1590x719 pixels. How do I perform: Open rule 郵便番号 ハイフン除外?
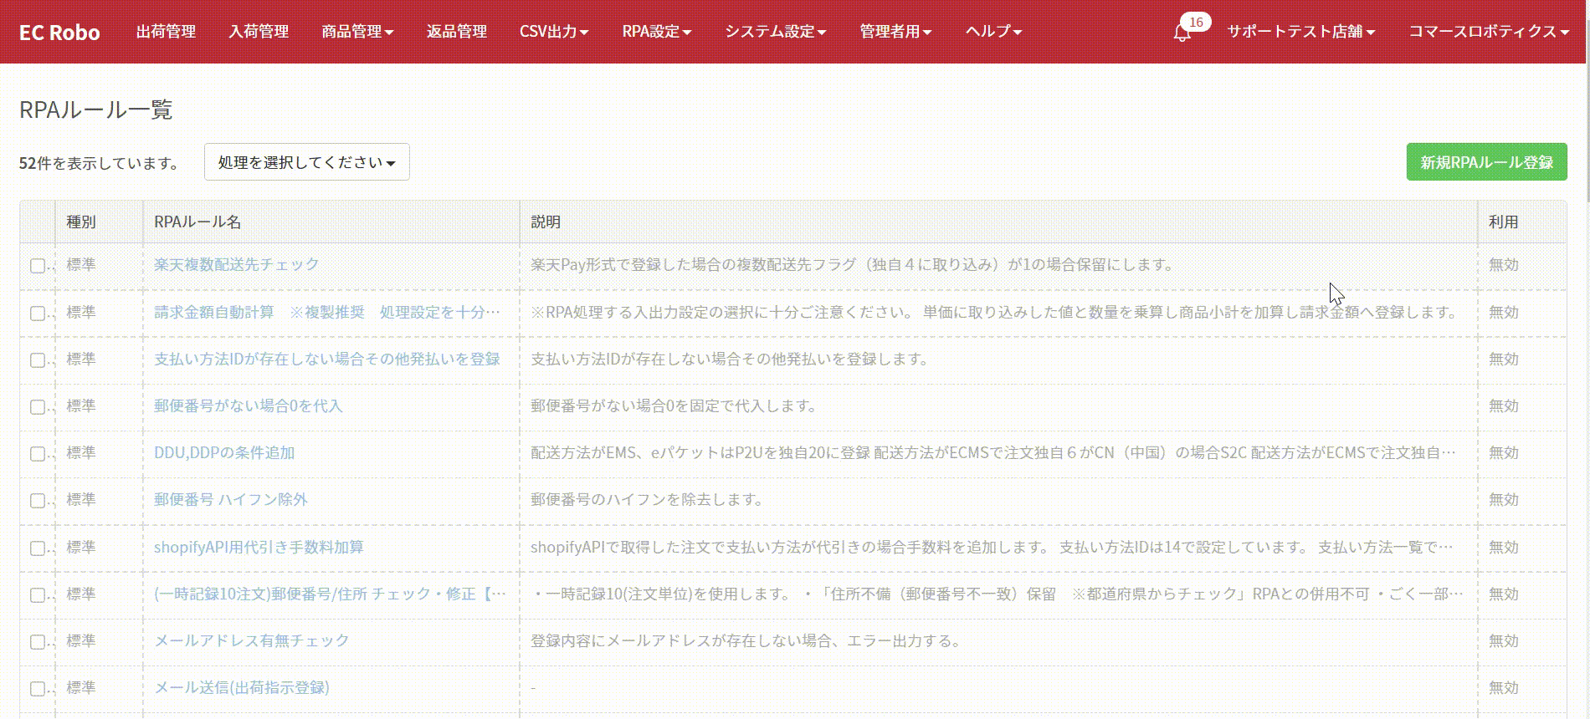[x=231, y=499]
